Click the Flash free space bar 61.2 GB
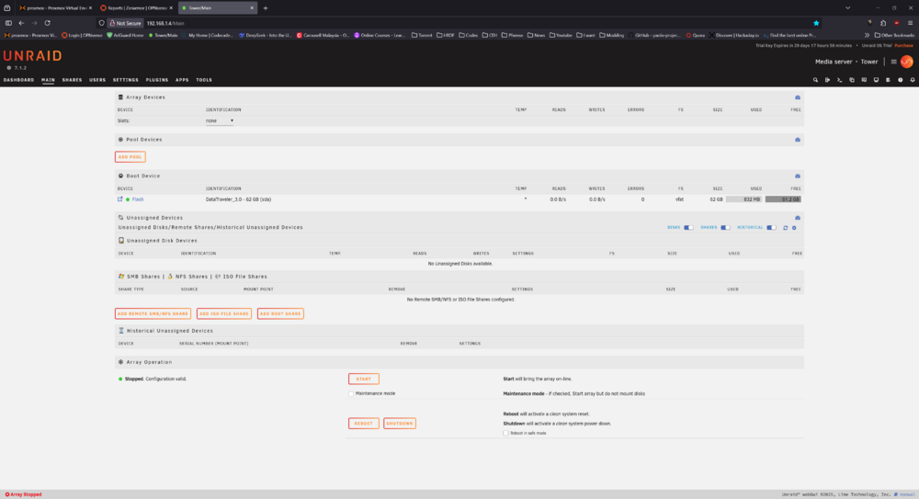The width and height of the screenshot is (919, 499). tap(782, 199)
